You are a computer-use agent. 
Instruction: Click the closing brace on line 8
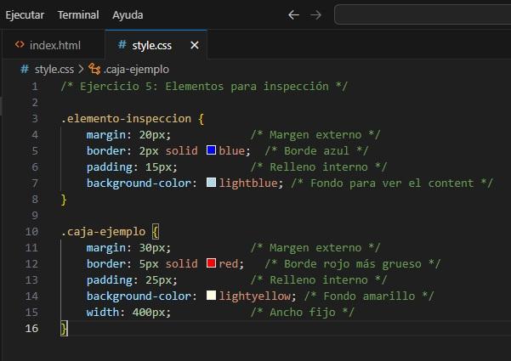click(64, 200)
